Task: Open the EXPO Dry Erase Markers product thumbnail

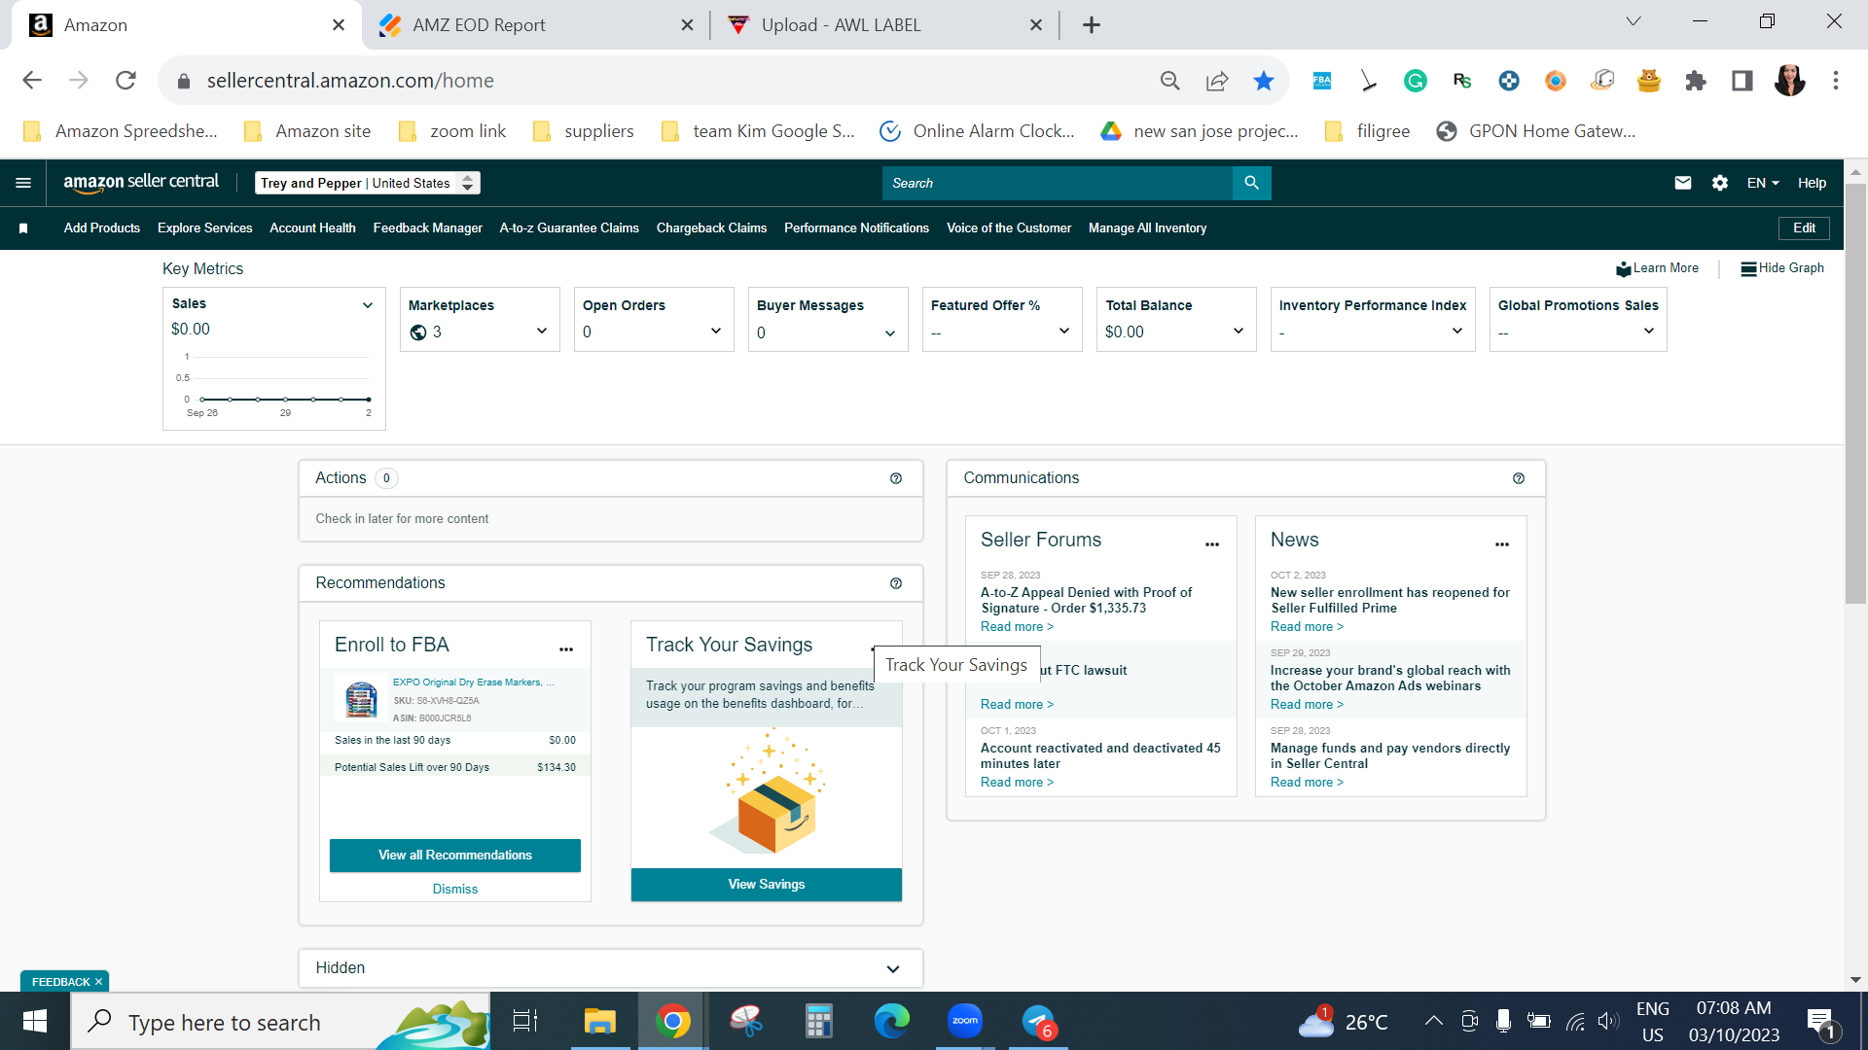Action: point(361,699)
